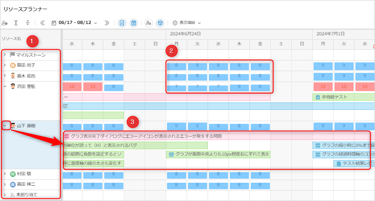The image size is (375, 201).
Task: Click the テスト結果レビュー clipboard task
Action: coord(354,164)
